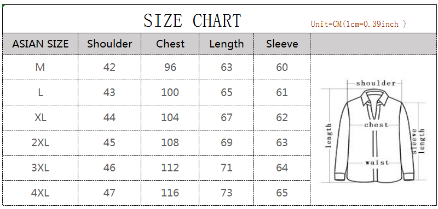The image size is (438, 209).
Task: Select the 2XL size row label
Action: point(40,142)
